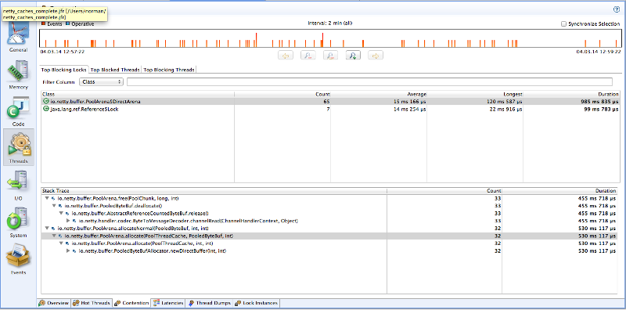
Task: Click the move time range left arrow button
Action: [286, 56]
